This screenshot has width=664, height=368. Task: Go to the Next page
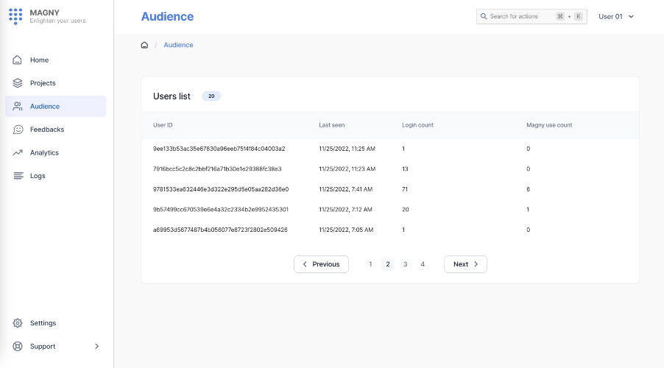(x=465, y=264)
